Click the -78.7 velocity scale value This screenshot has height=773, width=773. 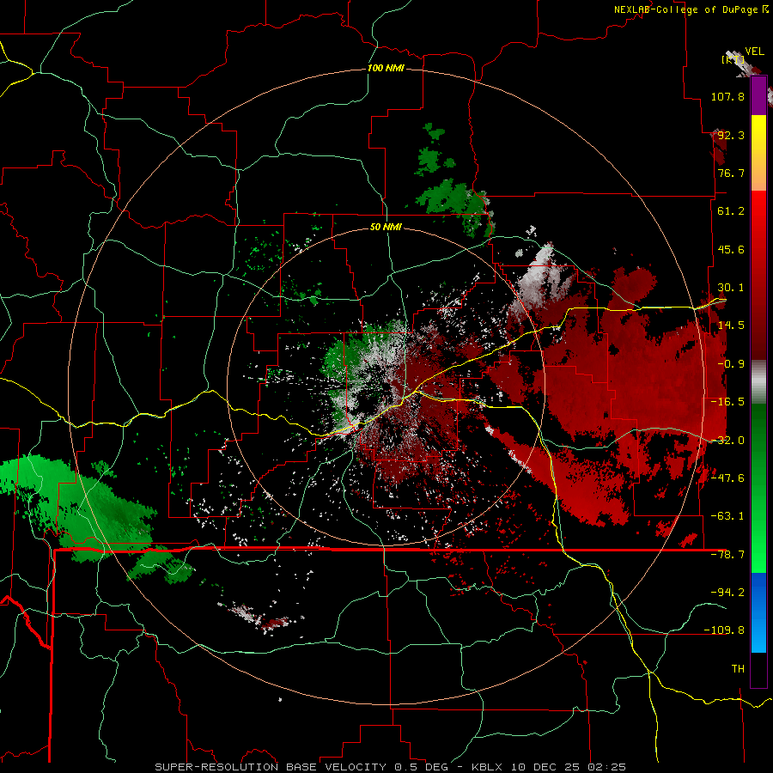pyautogui.click(x=727, y=555)
